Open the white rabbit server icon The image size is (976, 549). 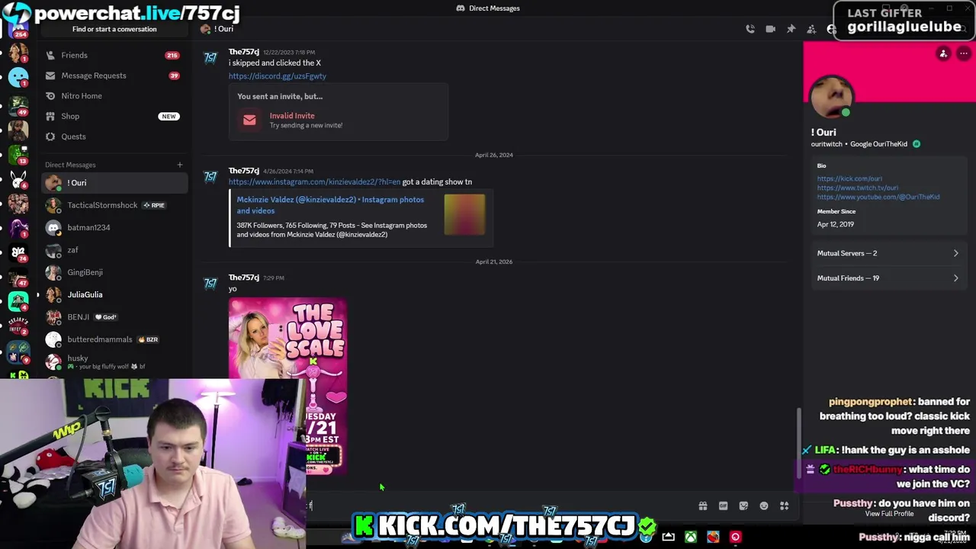click(x=18, y=179)
